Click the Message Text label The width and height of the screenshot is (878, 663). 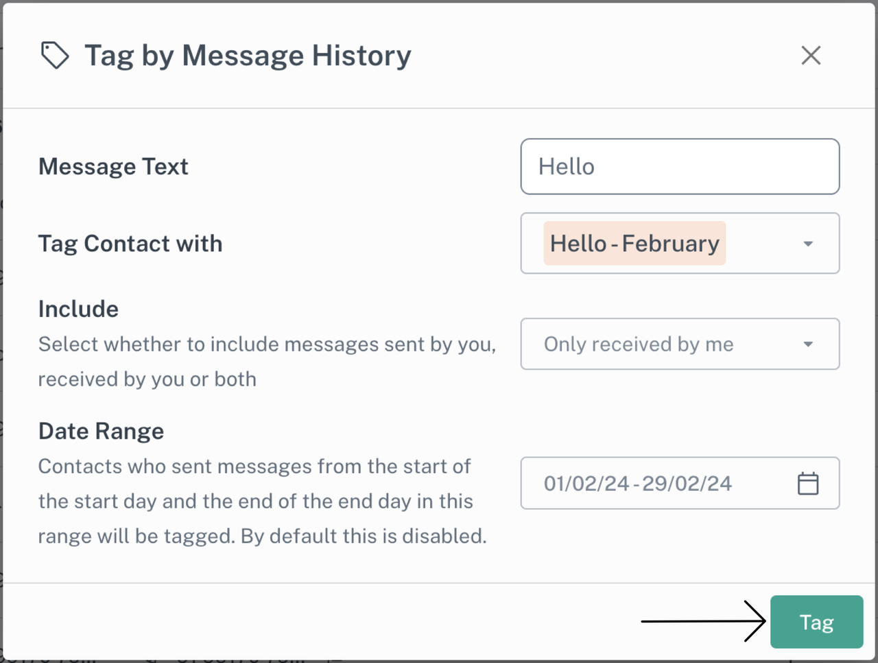click(x=113, y=167)
